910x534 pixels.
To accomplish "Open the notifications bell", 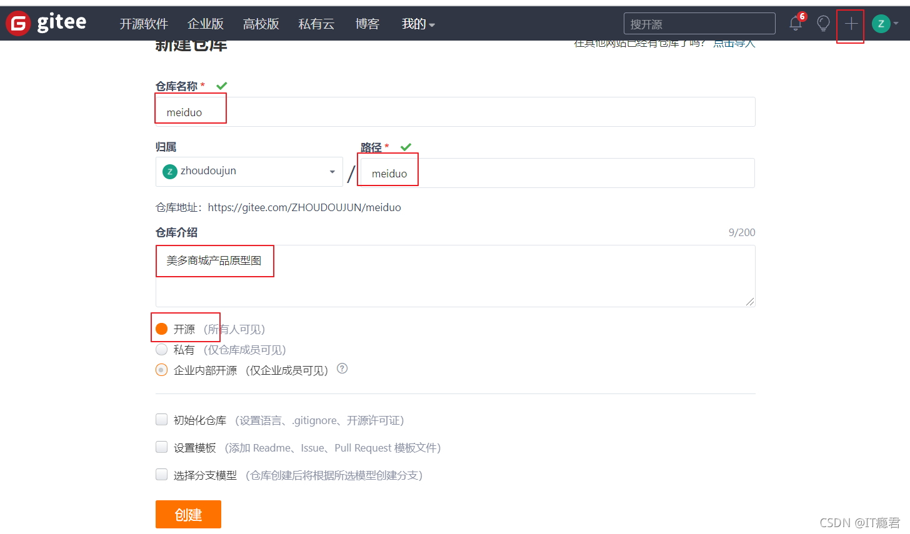I will click(x=796, y=24).
